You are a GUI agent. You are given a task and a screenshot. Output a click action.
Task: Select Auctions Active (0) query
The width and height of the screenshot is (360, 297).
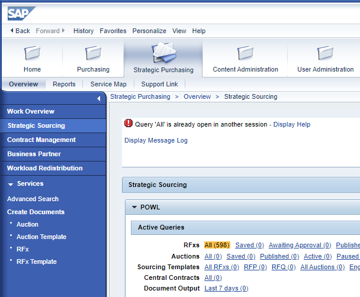(x=318, y=256)
